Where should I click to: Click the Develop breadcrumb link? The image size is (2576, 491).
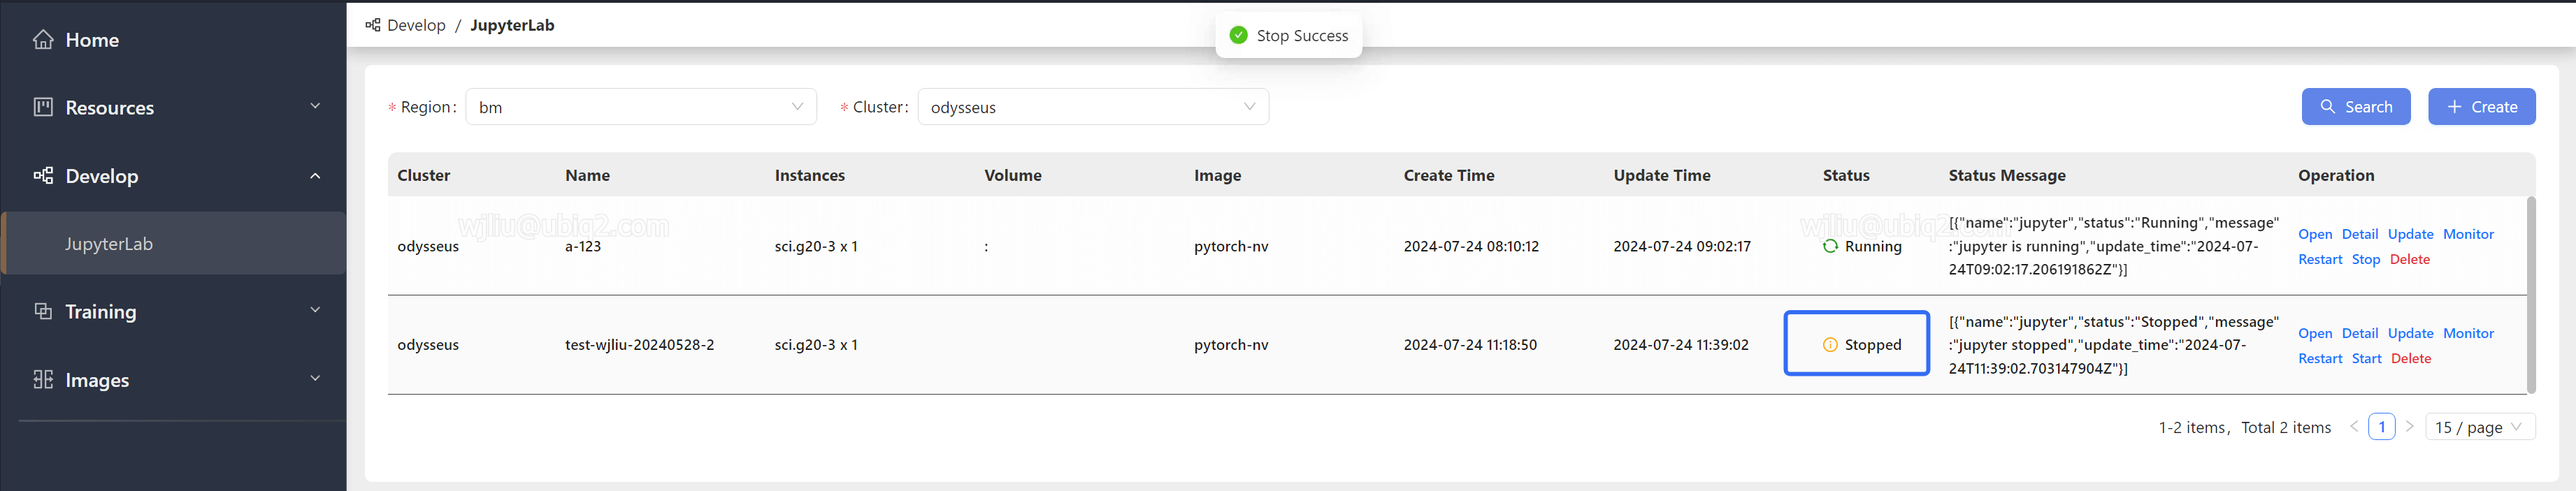tap(416, 25)
